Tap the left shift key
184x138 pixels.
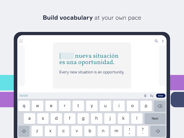point(24,131)
